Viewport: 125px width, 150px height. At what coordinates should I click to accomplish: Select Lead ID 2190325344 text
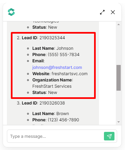pyautogui.click(x=43, y=38)
